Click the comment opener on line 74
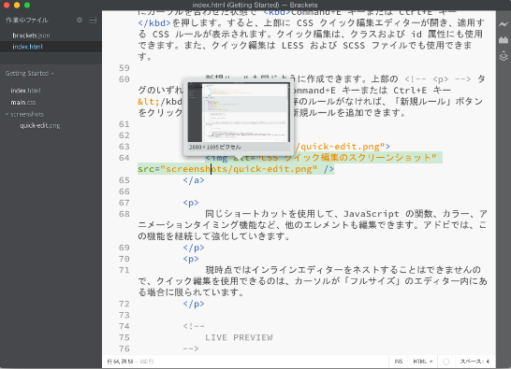The image size is (511, 369). coord(194,327)
